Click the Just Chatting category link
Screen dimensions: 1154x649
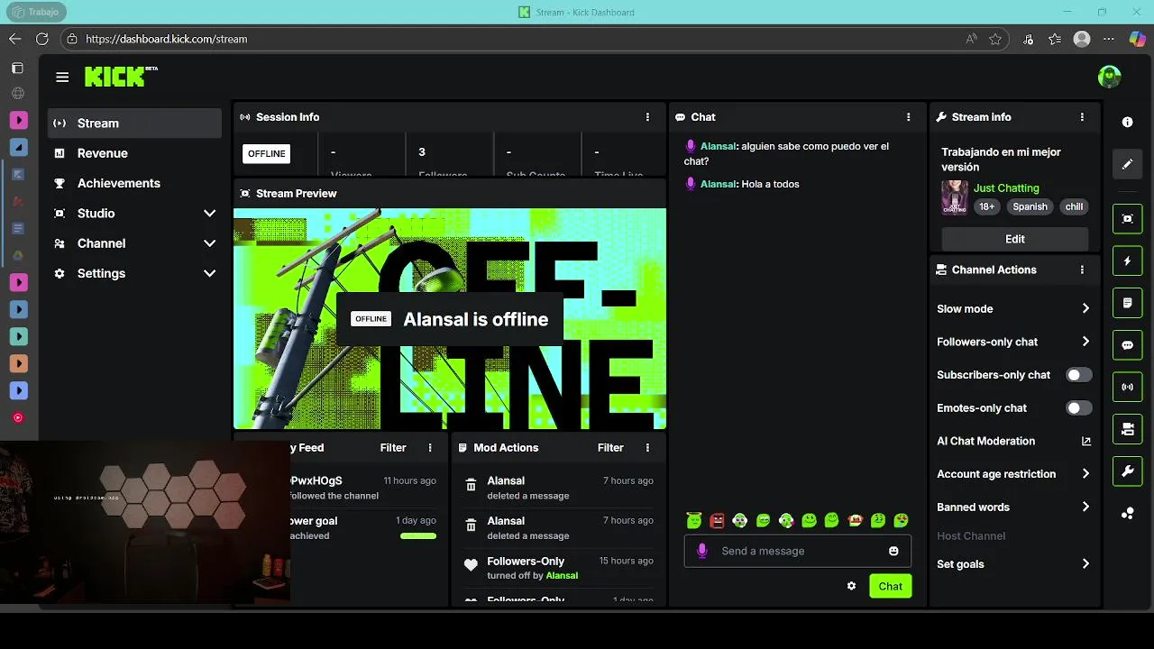click(x=1006, y=188)
